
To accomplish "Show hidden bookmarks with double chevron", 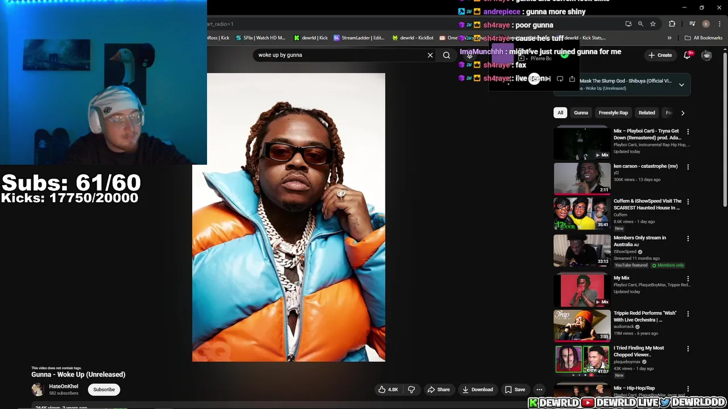I will point(669,38).
